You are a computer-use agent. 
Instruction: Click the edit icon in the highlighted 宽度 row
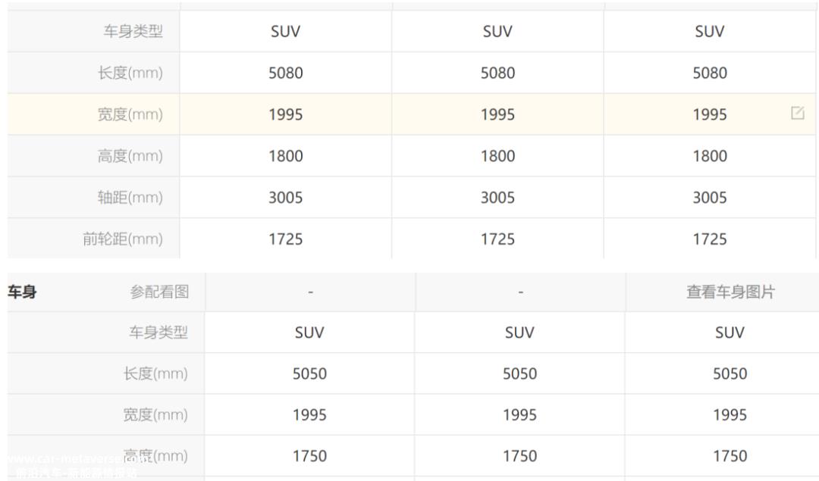tap(798, 113)
